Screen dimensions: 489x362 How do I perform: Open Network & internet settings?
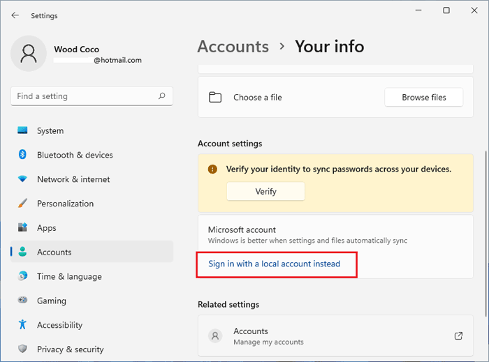[92, 179]
